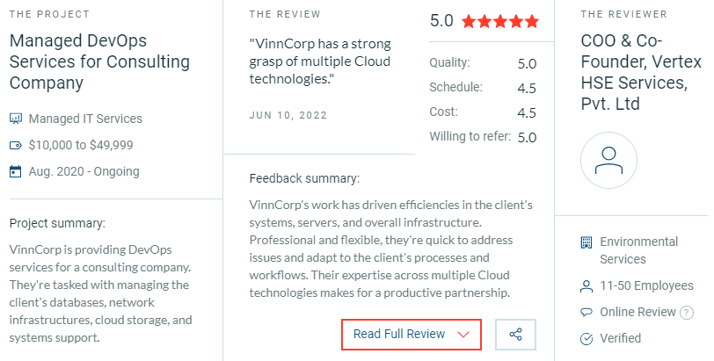Click the Willing to refer score

[527, 137]
